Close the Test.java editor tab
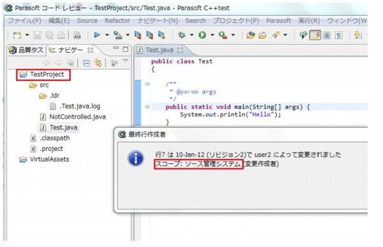Image resolution: width=383 pixels, height=247 pixels. pos(180,50)
